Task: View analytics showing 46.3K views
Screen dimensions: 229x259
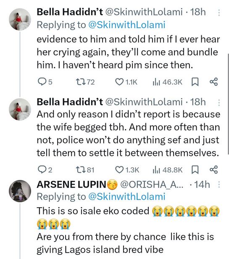Action: pos(167,82)
